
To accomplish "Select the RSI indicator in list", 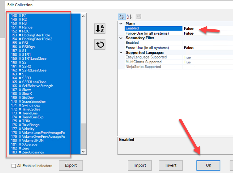I will click(25, 43).
